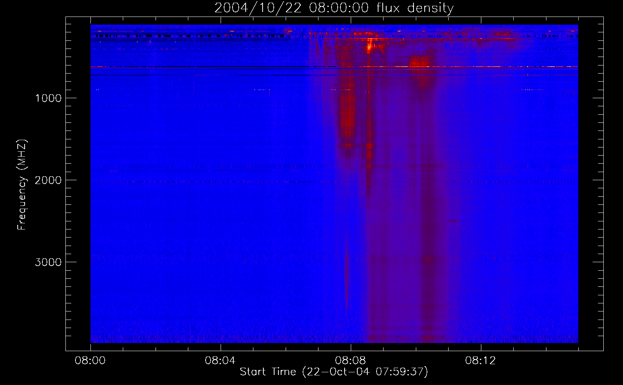Click the 08:00 time tick label
Screen dimensions: 623x385
(x=90, y=361)
